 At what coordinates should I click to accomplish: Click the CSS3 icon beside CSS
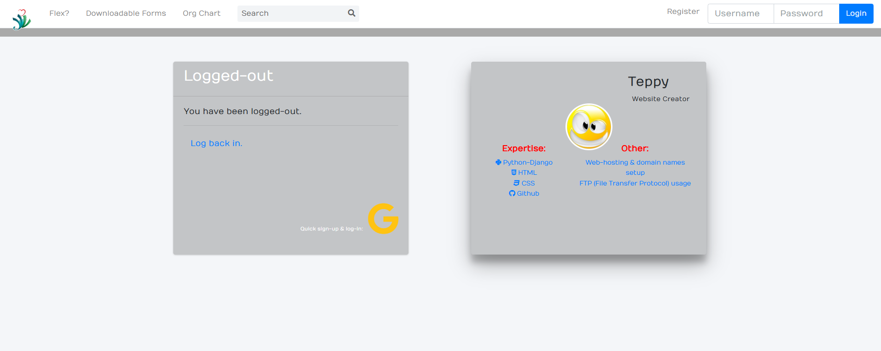[x=516, y=183]
